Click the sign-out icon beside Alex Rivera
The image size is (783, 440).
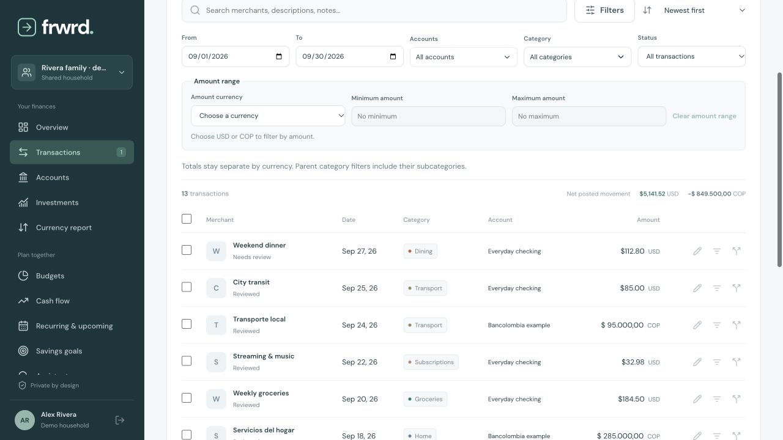(120, 420)
